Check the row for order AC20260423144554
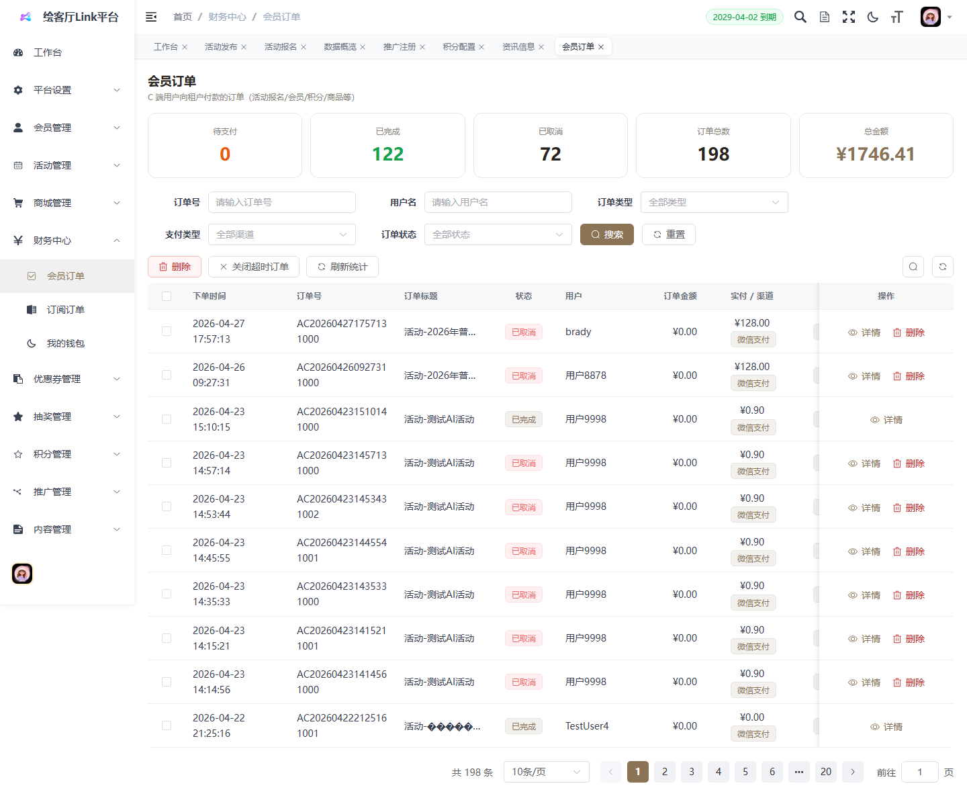Image resolution: width=967 pixels, height=796 pixels. coord(167,550)
